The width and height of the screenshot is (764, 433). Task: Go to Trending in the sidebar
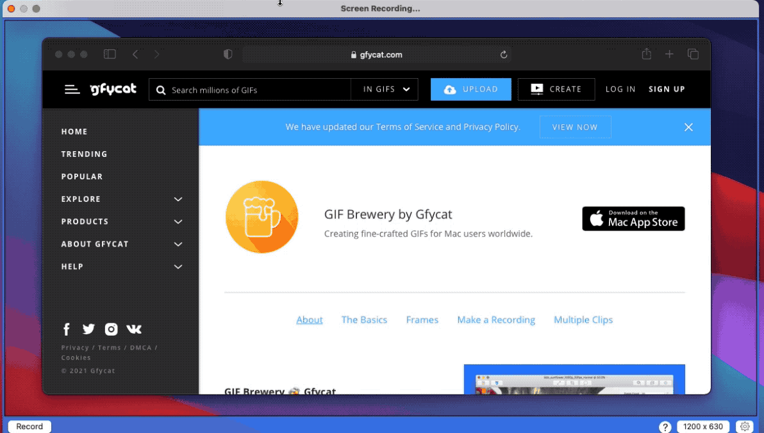click(x=84, y=154)
